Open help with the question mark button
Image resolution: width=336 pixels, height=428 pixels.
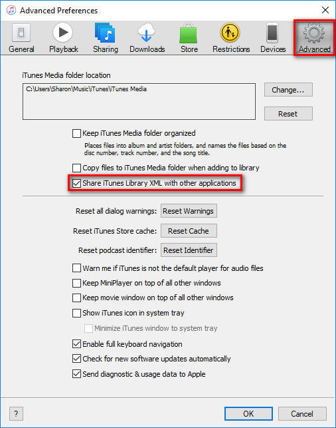tap(16, 414)
